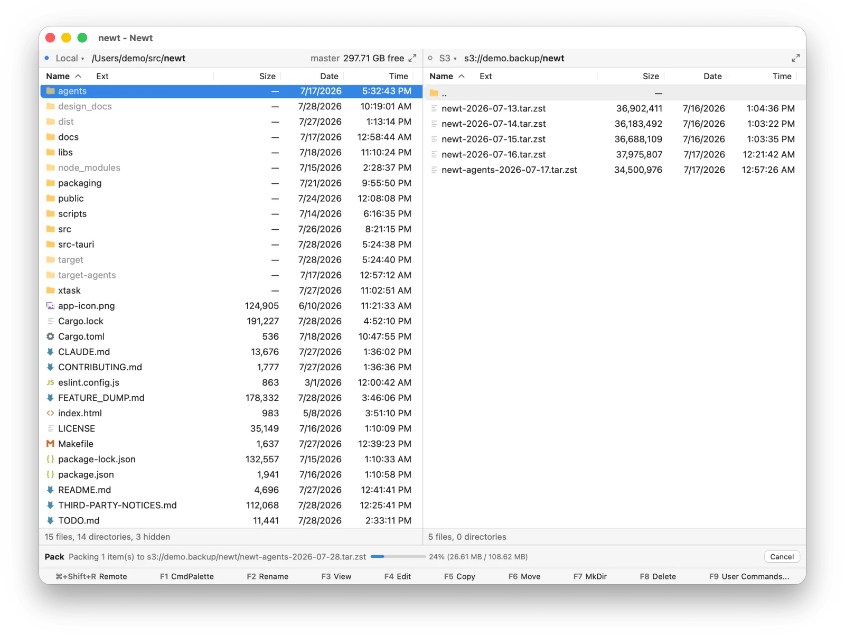Screen dimensions: 845x636
Task: Expand the local pane to full width
Action: pyautogui.click(x=412, y=58)
